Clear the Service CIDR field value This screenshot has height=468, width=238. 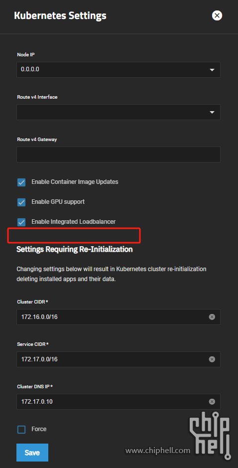[x=212, y=359]
